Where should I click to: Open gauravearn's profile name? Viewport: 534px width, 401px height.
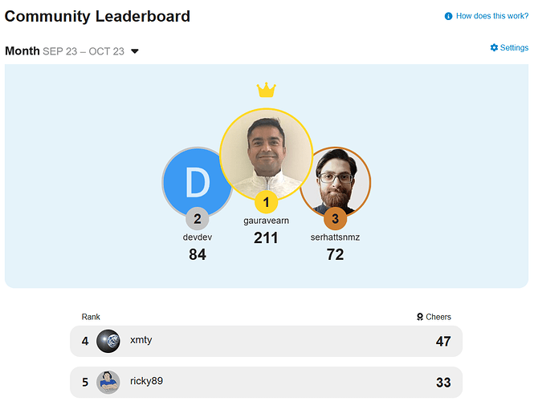point(266,220)
